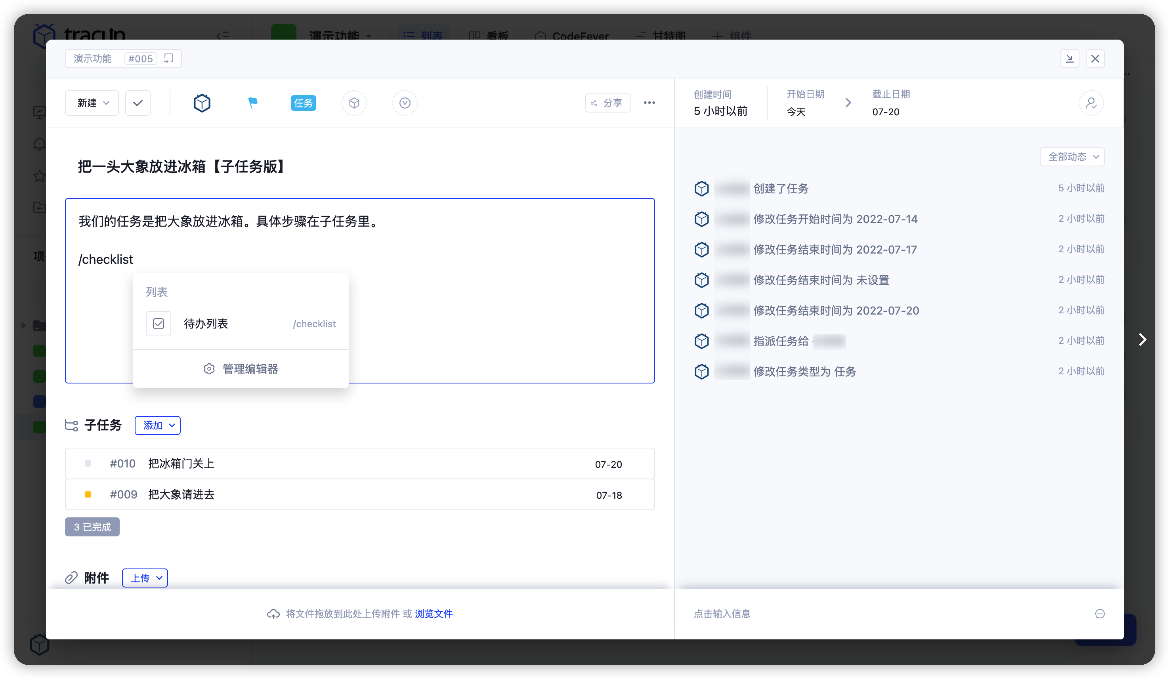
Task: Open the more options ellipsis icon
Action: tap(649, 103)
